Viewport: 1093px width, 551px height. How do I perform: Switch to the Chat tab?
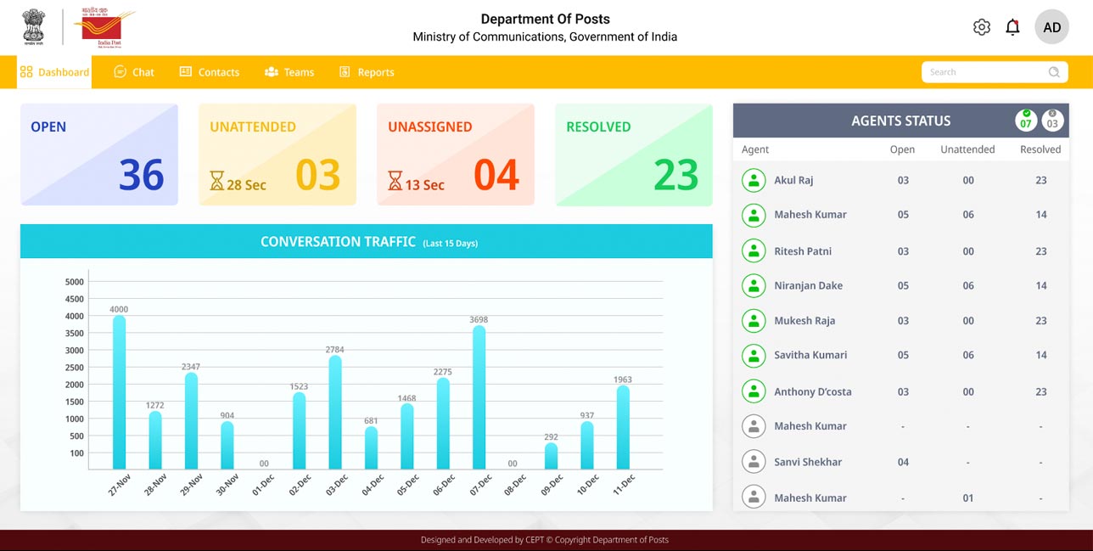pyautogui.click(x=134, y=72)
